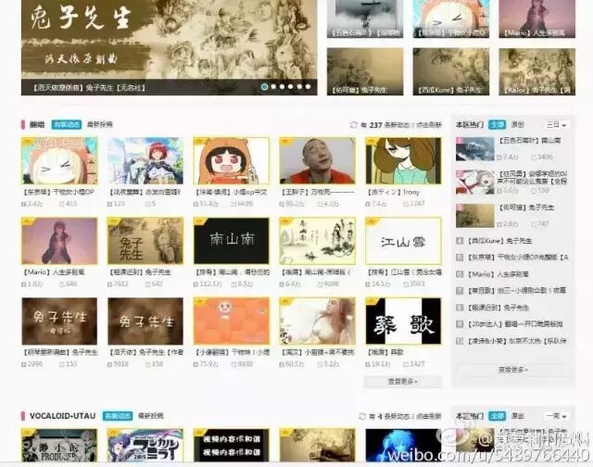Open the 【祖娅纳惜】兔子先生 grid thumbnail
The height and width of the screenshot is (467, 593).
(x=145, y=241)
